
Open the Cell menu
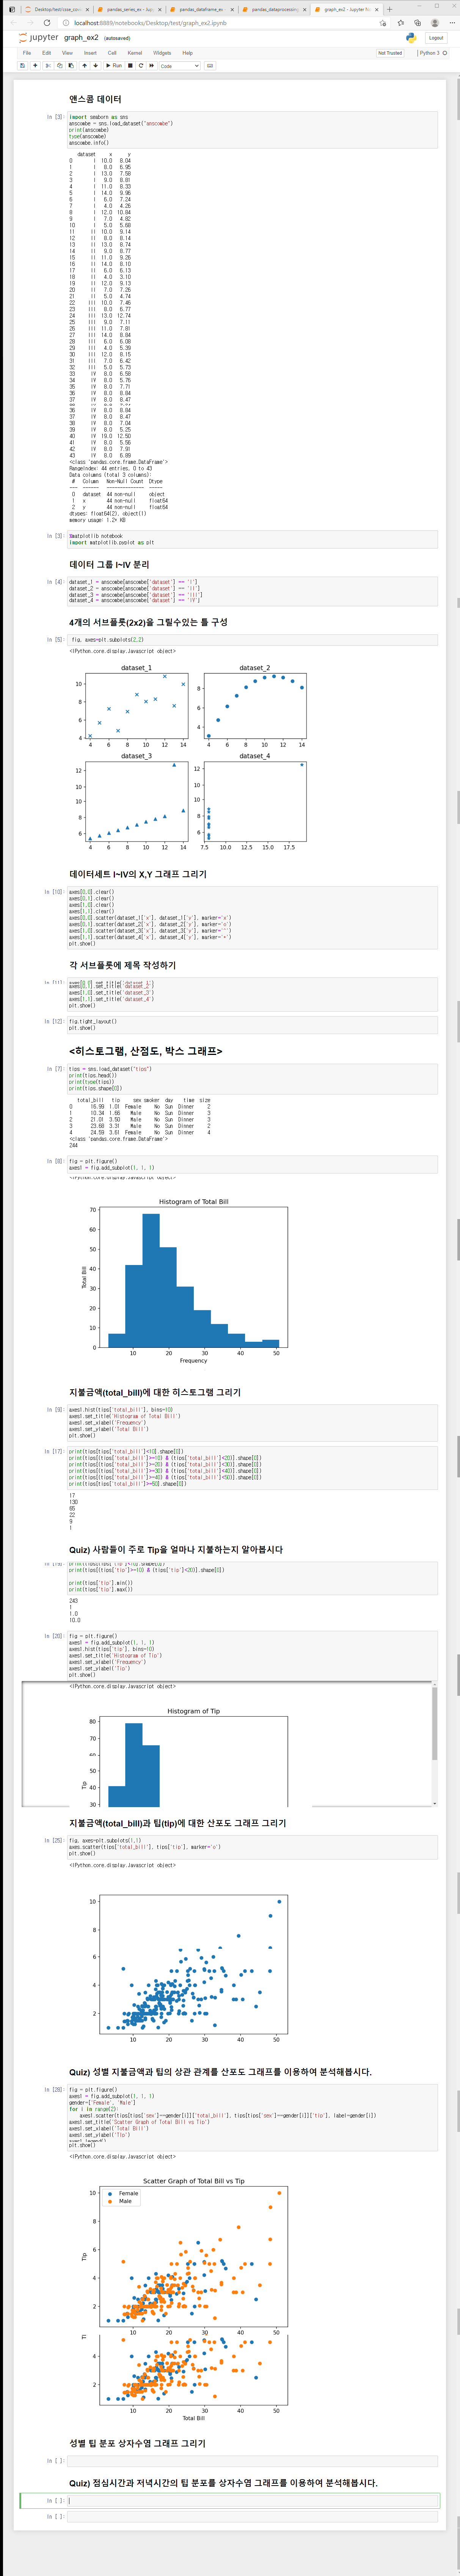[112, 53]
